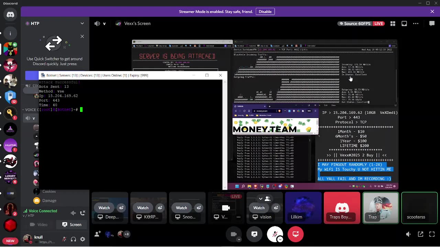Watch Snoo's stream

(181, 208)
